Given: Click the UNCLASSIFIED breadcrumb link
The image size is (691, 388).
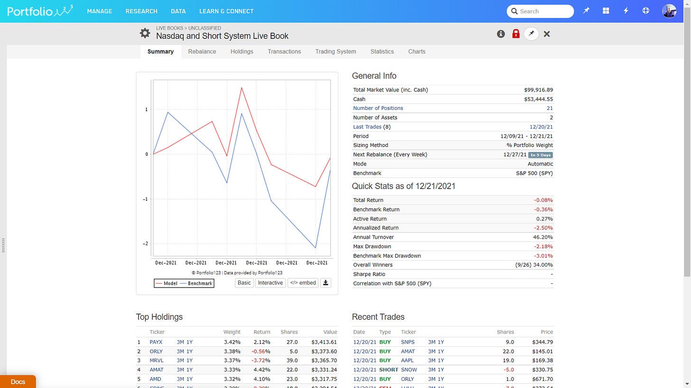Looking at the screenshot, I should point(205,28).
